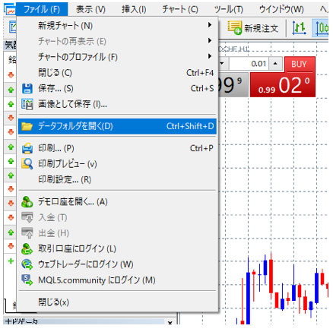Click the 0.99 02 buy price panel

[x=283, y=85]
